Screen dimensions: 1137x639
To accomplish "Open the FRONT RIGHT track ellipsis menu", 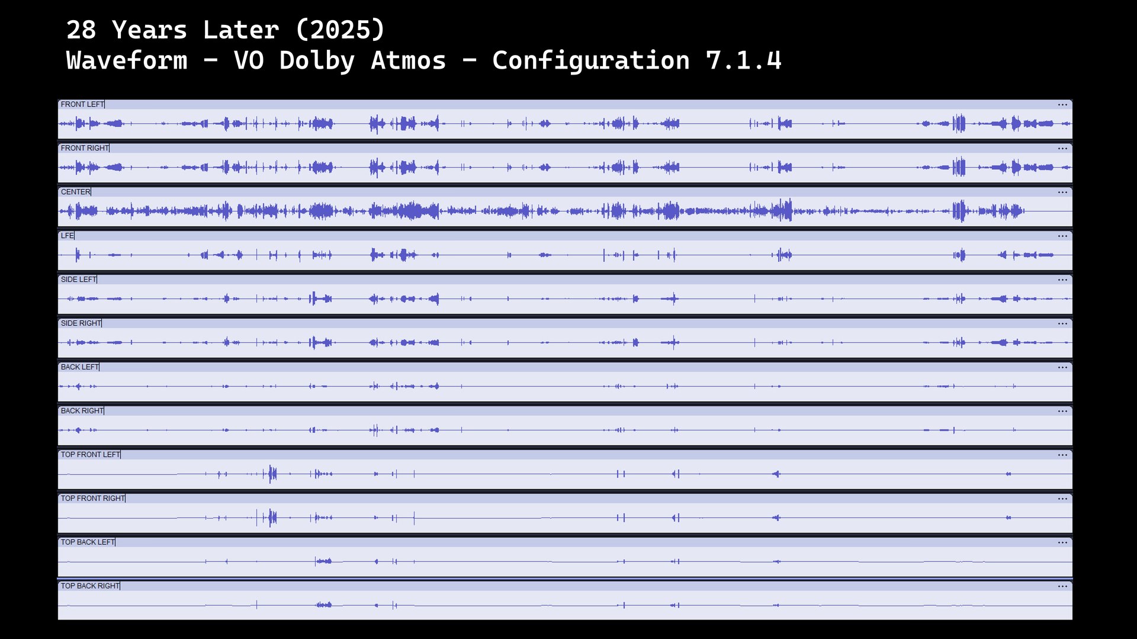I will (1062, 149).
